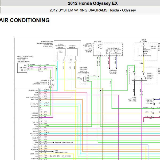The image size is (160, 160).
Task: Click the 'G400 (CENTER OF DASH)' ground label
Action: click(61, 152)
